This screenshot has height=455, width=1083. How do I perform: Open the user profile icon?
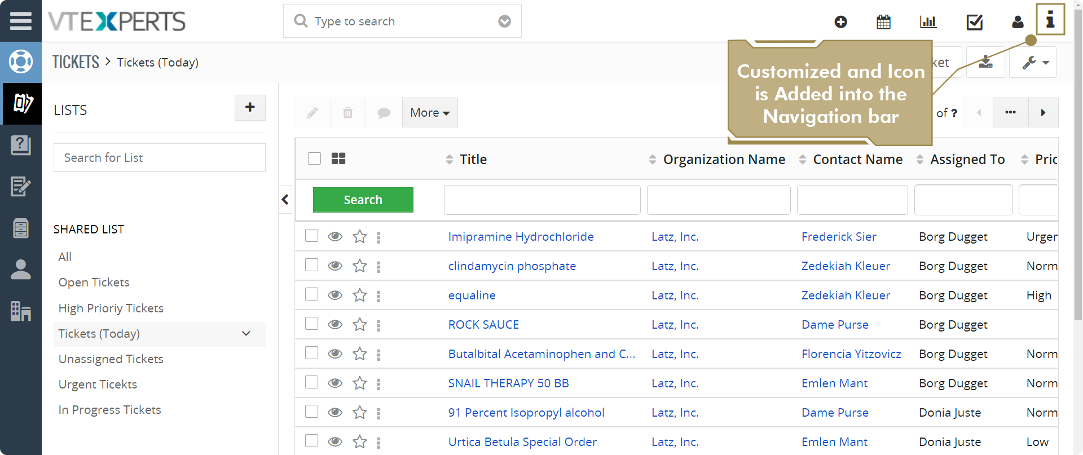pyautogui.click(x=1018, y=22)
